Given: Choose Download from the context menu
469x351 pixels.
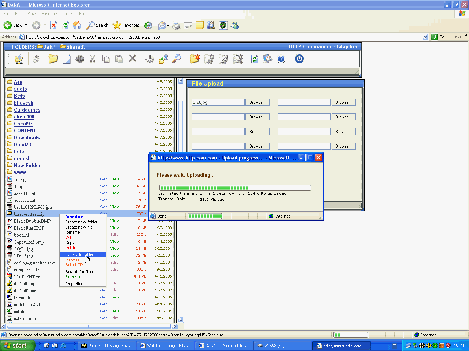Looking at the screenshot, I should (74, 217).
